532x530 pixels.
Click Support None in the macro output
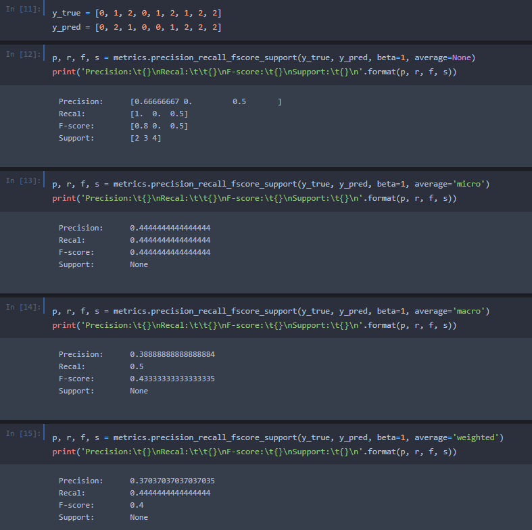139,391
